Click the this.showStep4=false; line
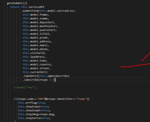 coord(34,110)
